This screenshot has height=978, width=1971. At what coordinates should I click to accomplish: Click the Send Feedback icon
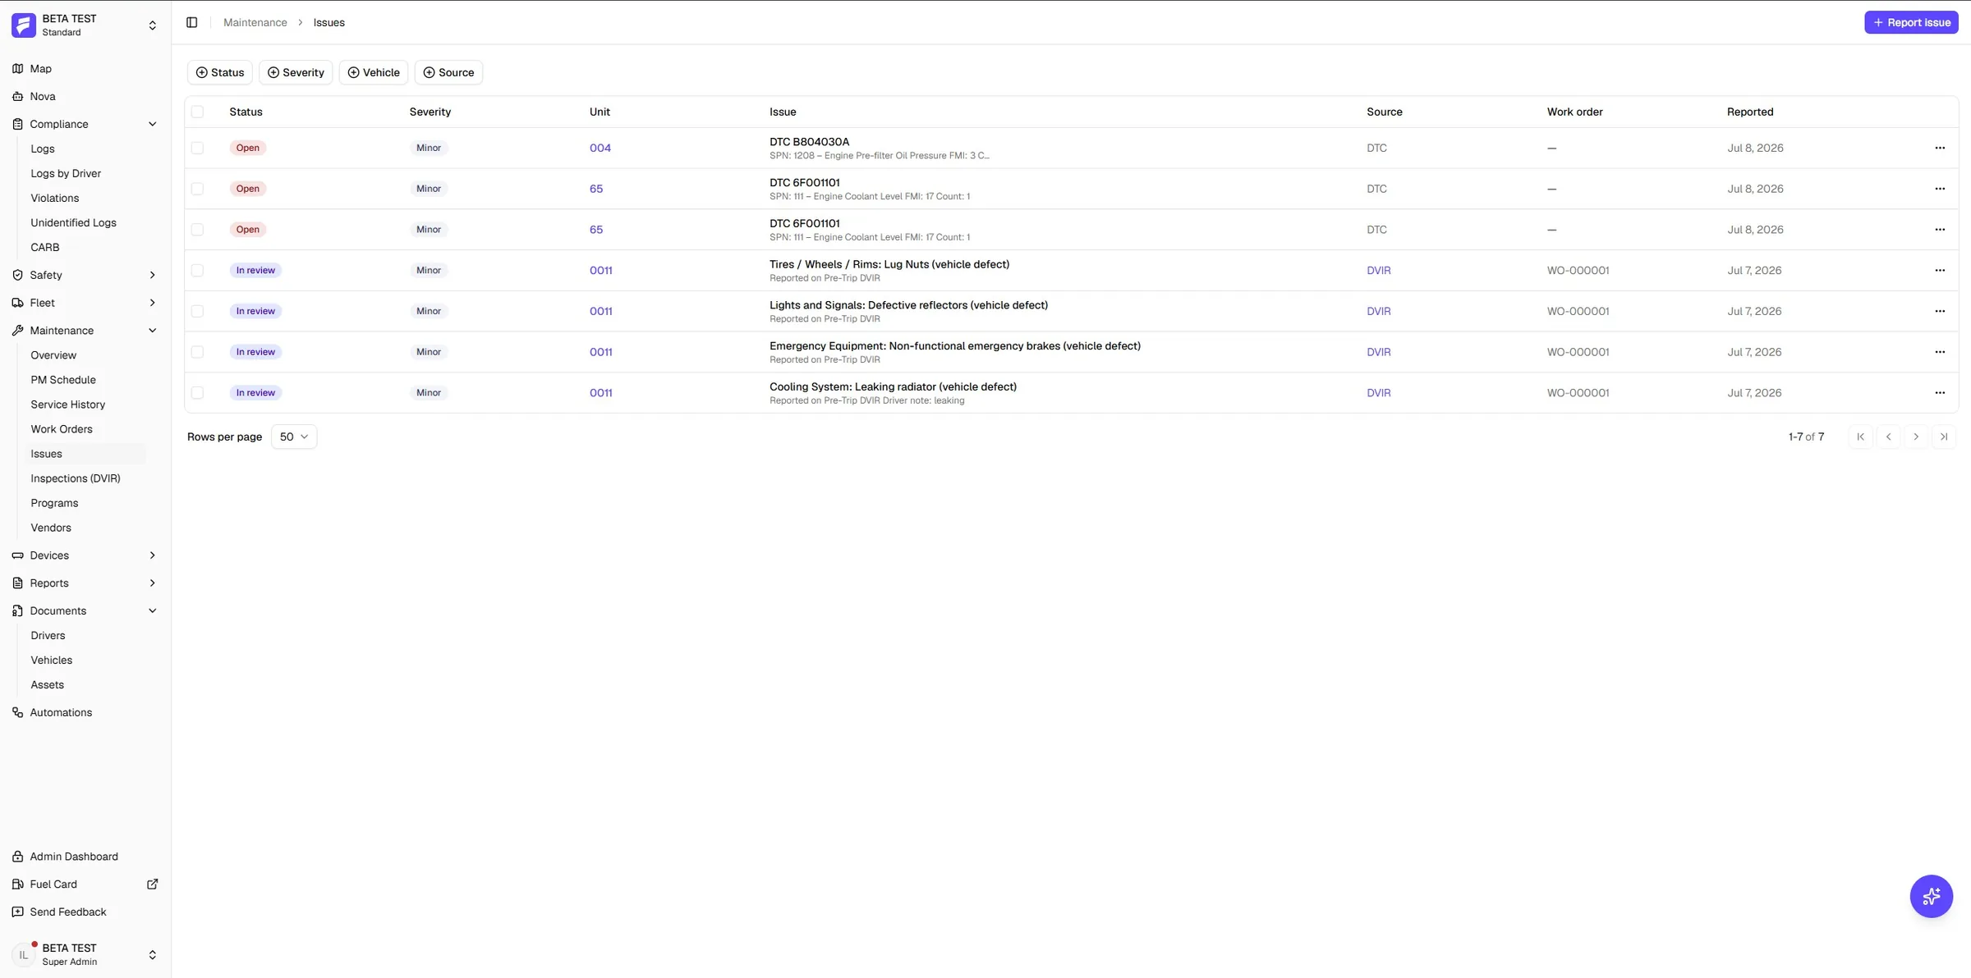point(17,912)
